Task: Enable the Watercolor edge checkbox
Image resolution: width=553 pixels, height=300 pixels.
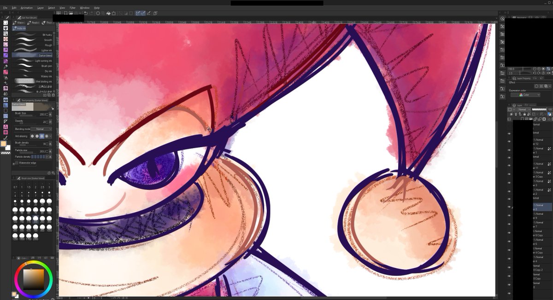Action: 17,163
